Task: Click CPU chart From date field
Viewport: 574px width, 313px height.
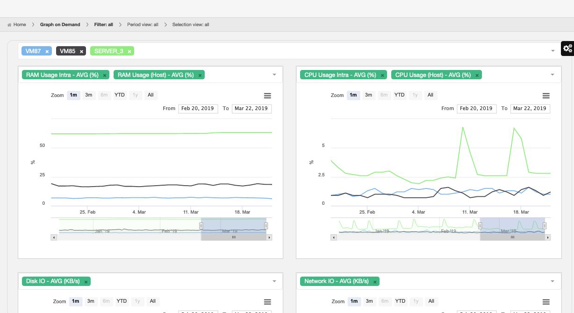Action: pos(476,108)
